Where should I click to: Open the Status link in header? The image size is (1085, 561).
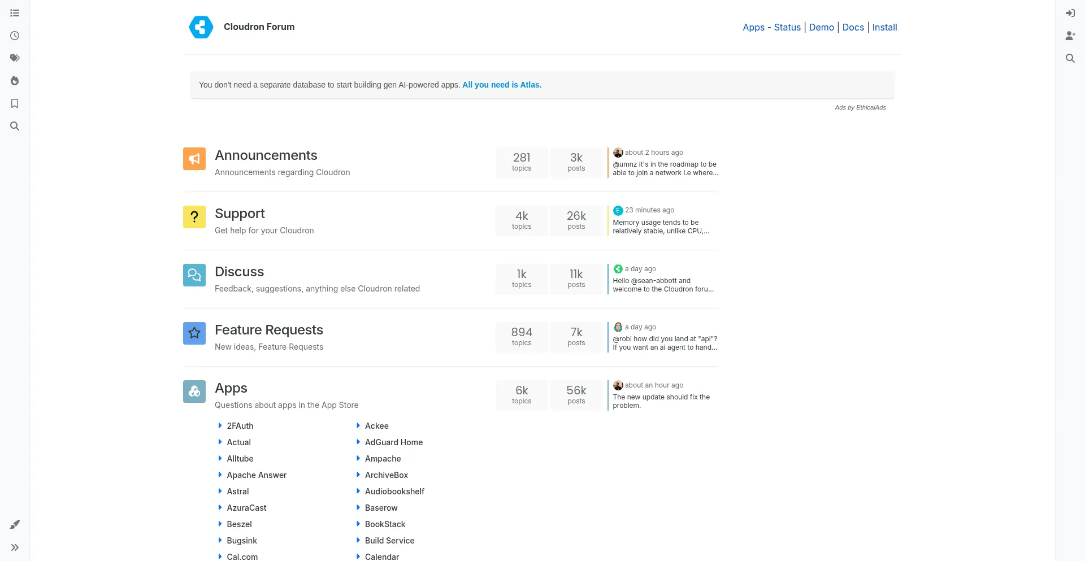click(x=787, y=27)
